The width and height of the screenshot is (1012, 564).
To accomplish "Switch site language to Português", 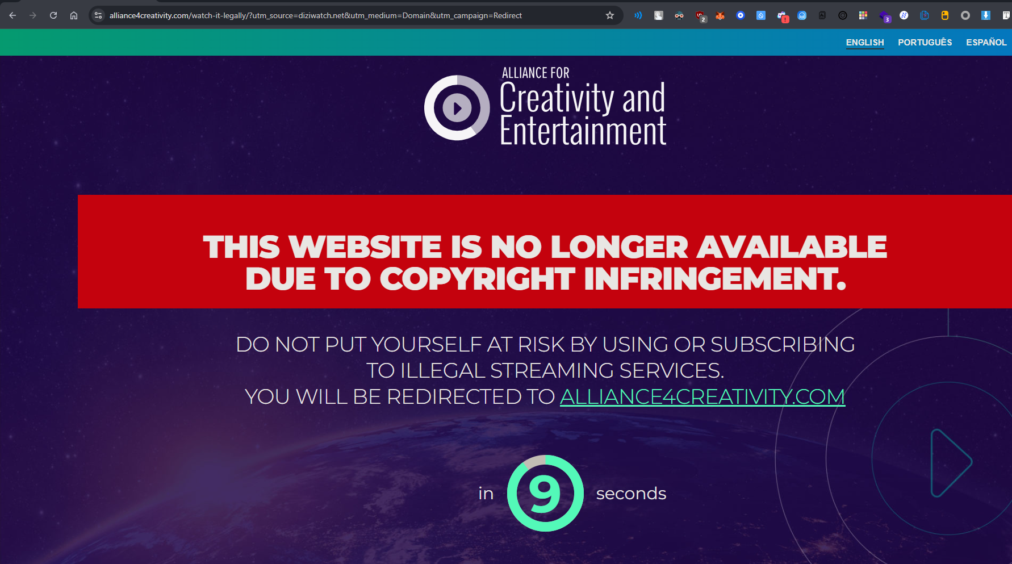I will point(925,42).
